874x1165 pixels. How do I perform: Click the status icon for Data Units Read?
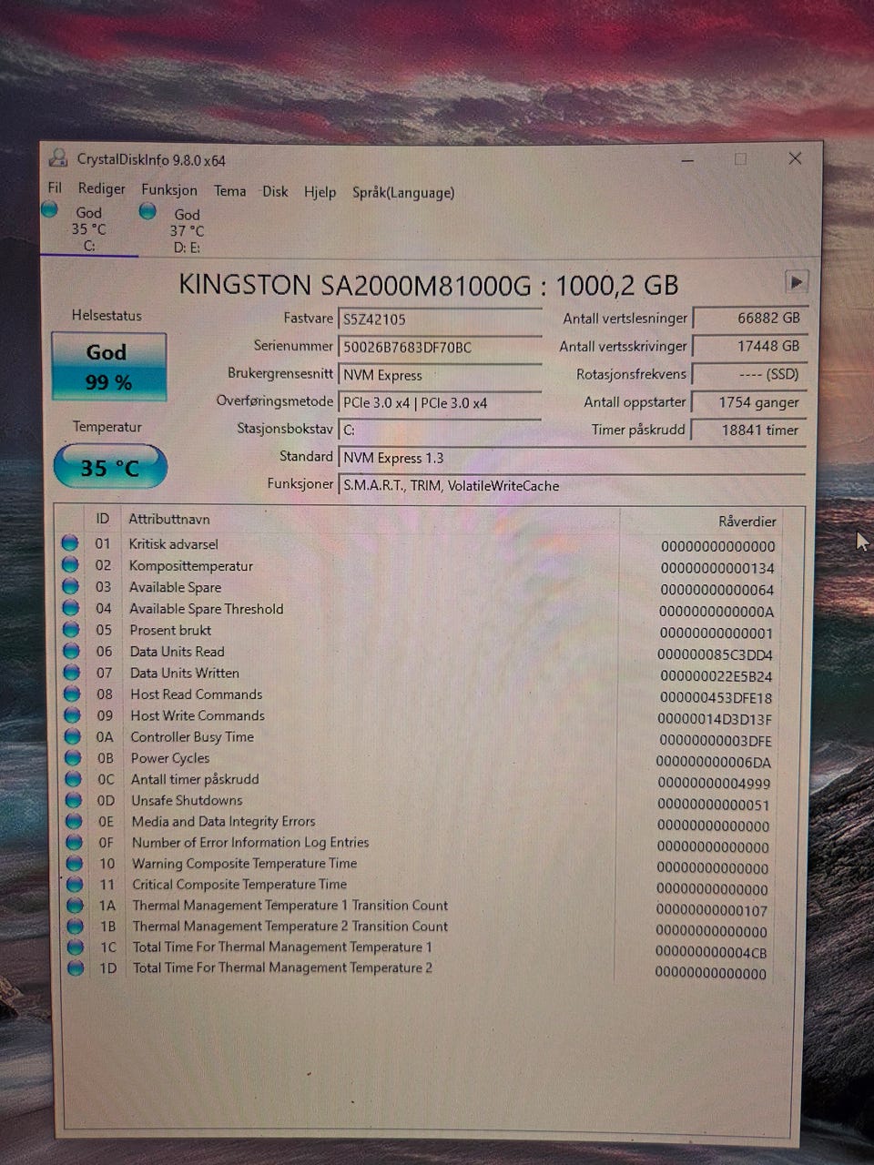pyautogui.click(x=71, y=651)
